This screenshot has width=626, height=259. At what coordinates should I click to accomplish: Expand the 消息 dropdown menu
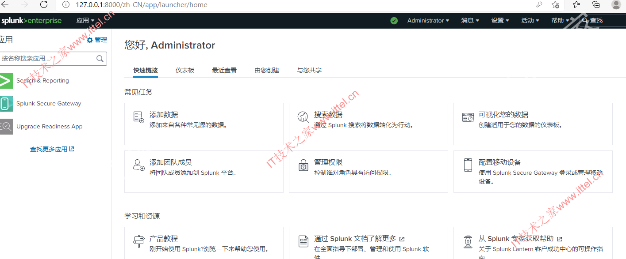click(x=470, y=21)
